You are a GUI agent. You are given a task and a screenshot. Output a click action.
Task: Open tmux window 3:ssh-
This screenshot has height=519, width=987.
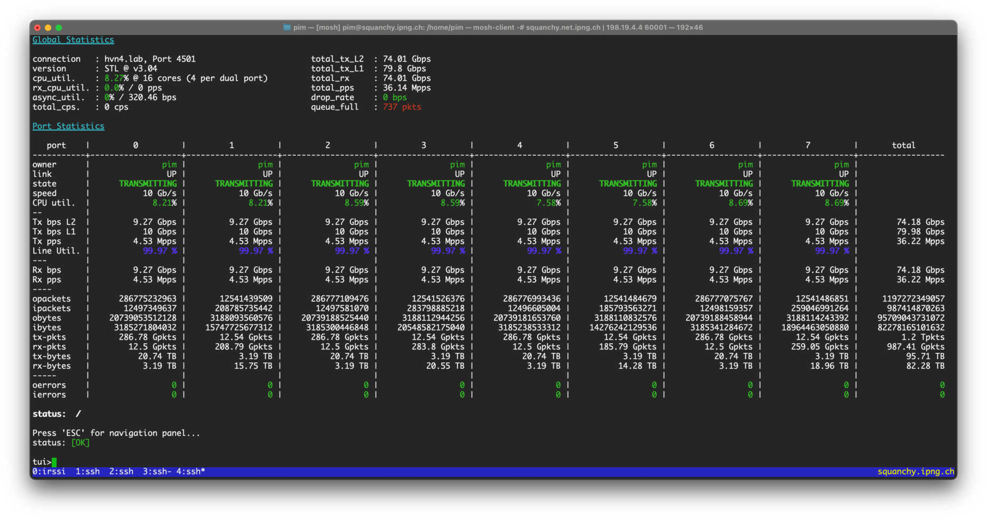click(x=157, y=472)
